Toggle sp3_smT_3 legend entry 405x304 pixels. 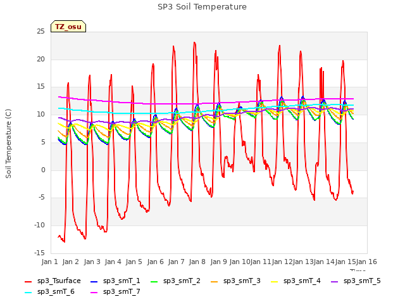pyautogui.click(x=235, y=281)
